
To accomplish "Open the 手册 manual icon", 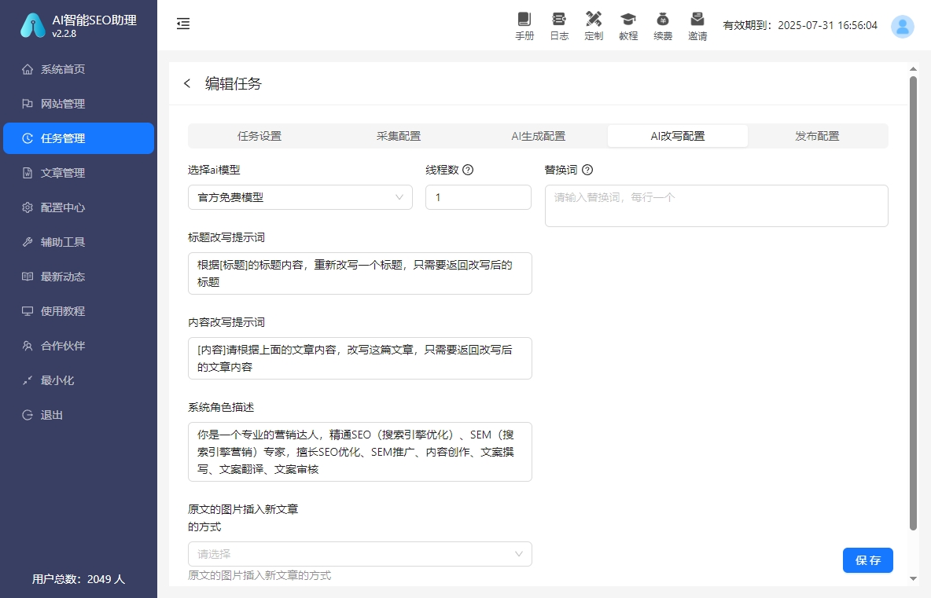I will pyautogui.click(x=524, y=26).
